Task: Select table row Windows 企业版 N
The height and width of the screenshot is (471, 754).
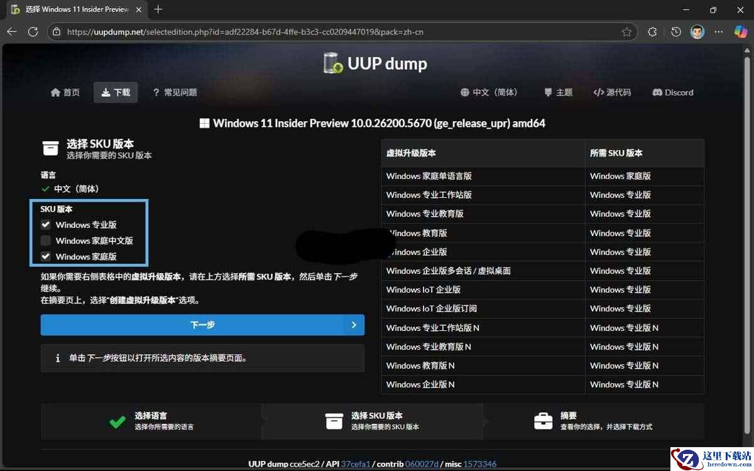Action: pos(542,384)
